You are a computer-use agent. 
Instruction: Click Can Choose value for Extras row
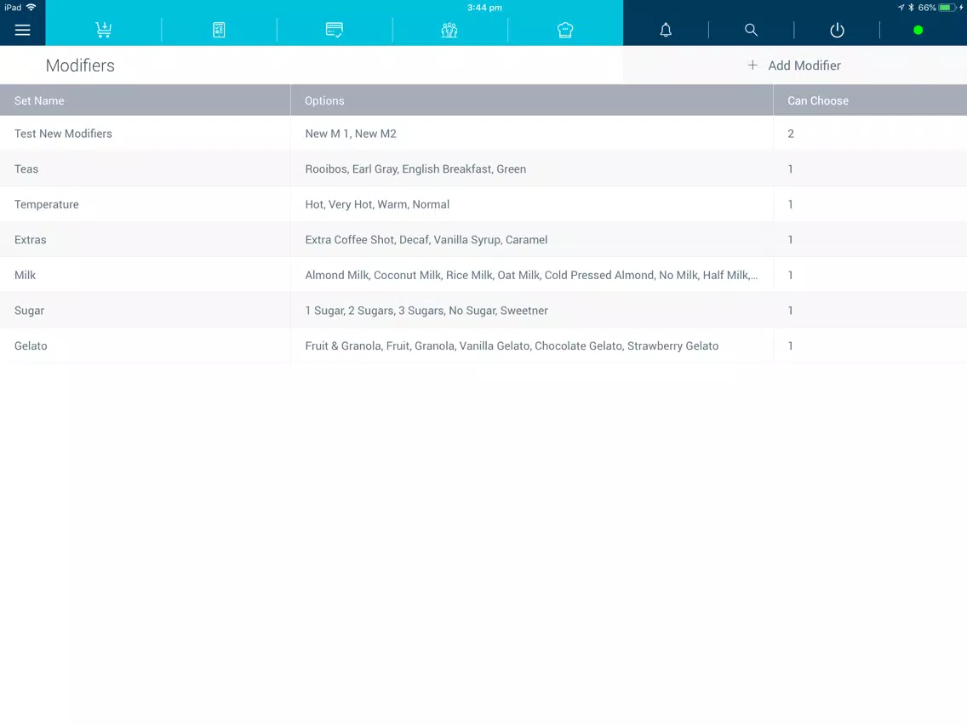791,240
